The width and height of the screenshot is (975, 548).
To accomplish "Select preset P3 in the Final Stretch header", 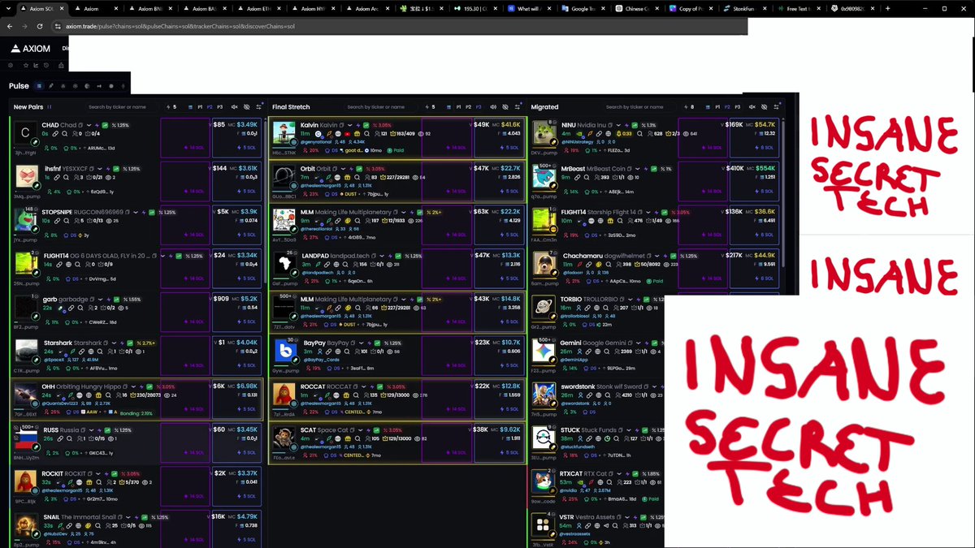I will pyautogui.click(x=479, y=106).
